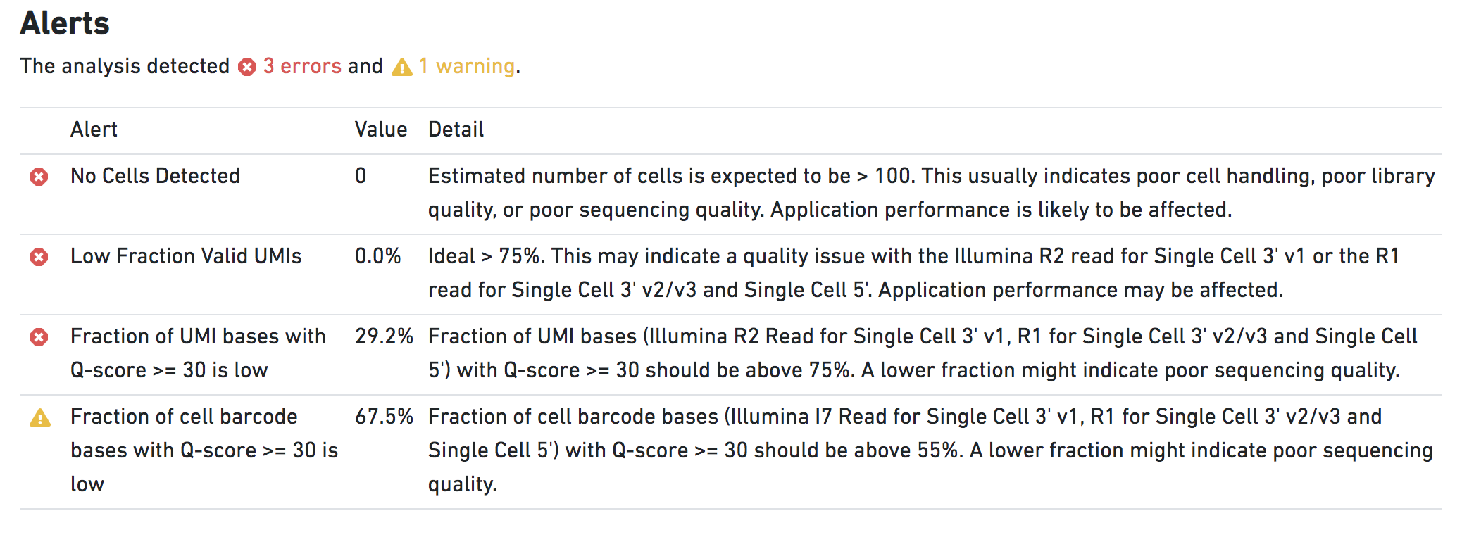The image size is (1462, 549).
Task: Click the 0.0% value for valid UMIs
Action: (x=377, y=256)
